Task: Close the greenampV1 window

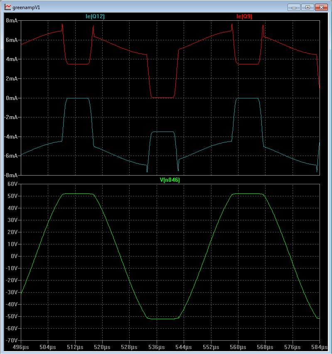Action: pyautogui.click(x=321, y=7)
